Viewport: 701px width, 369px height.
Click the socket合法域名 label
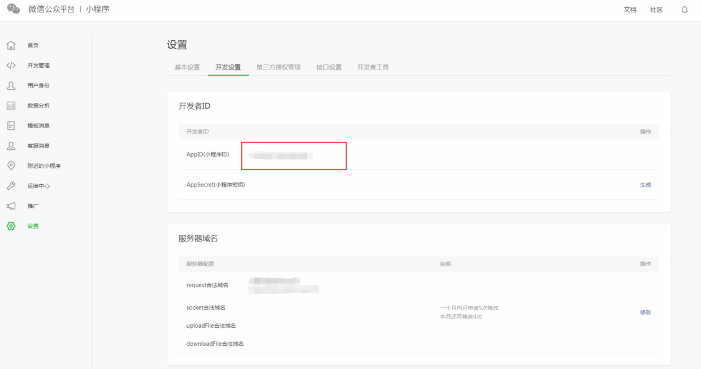click(206, 307)
